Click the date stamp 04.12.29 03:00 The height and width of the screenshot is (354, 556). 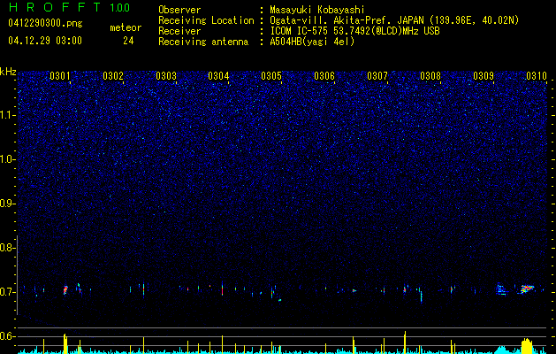tap(45, 41)
